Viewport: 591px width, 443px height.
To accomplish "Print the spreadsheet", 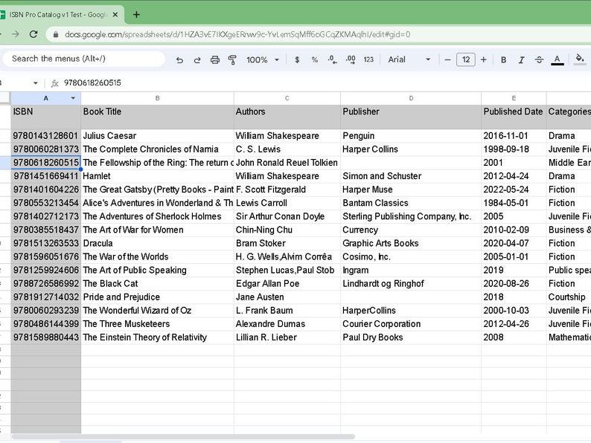I will coord(215,60).
